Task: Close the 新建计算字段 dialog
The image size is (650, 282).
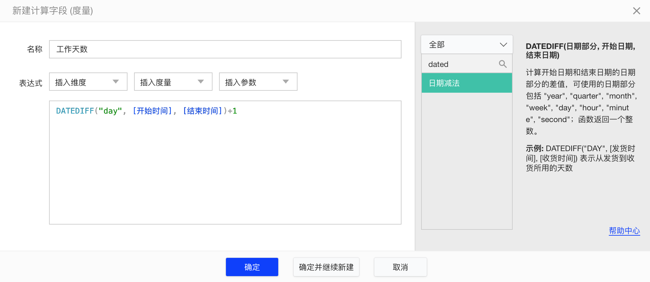Action: click(x=636, y=11)
